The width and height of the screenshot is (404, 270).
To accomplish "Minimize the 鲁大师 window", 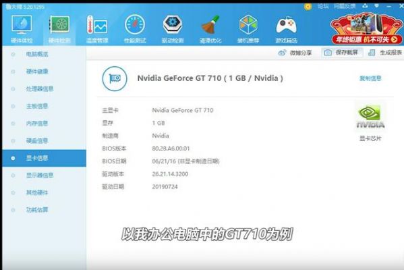I will click(x=389, y=6).
